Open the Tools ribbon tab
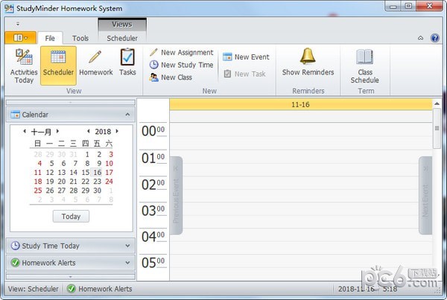Image resolution: width=447 pixels, height=300 pixels. point(80,38)
